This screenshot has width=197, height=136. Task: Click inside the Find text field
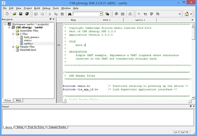[x=86, y=14]
